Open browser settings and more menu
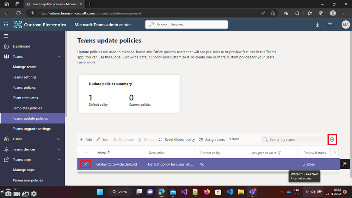 [x=345, y=13]
